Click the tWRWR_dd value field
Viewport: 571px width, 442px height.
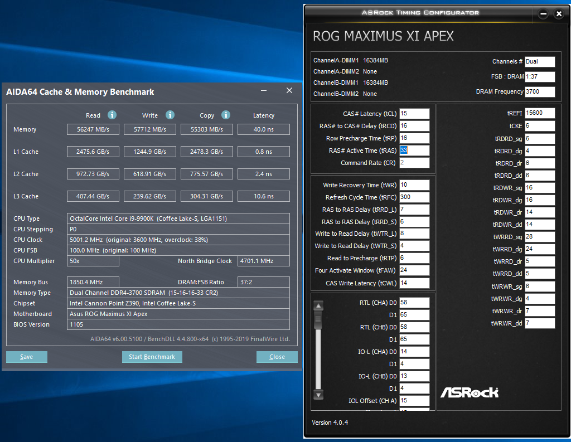(x=540, y=323)
